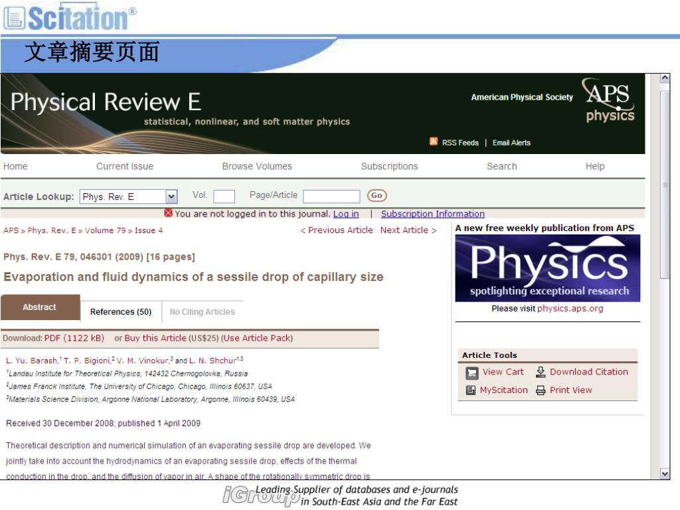680x510 pixels.
Task: Open Browse Volumes in navigation
Action: click(x=257, y=166)
